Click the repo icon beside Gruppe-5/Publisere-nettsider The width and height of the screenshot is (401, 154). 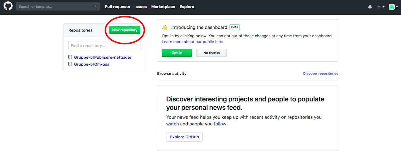click(x=70, y=57)
